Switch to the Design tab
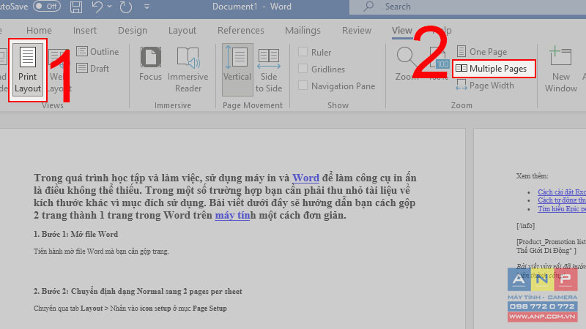The height and width of the screenshot is (329, 586). [x=133, y=30]
